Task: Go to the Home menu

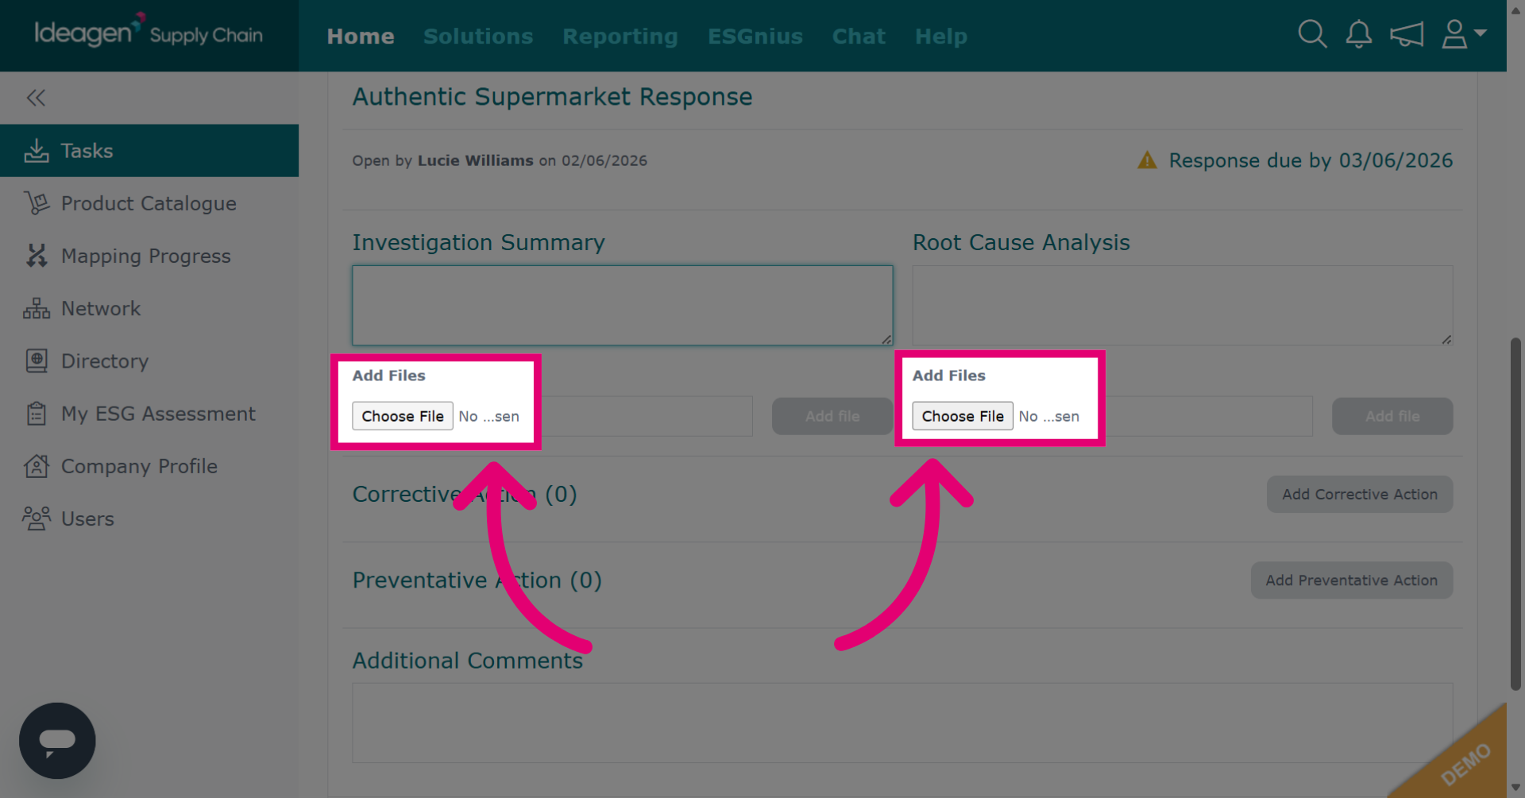Action: [361, 37]
